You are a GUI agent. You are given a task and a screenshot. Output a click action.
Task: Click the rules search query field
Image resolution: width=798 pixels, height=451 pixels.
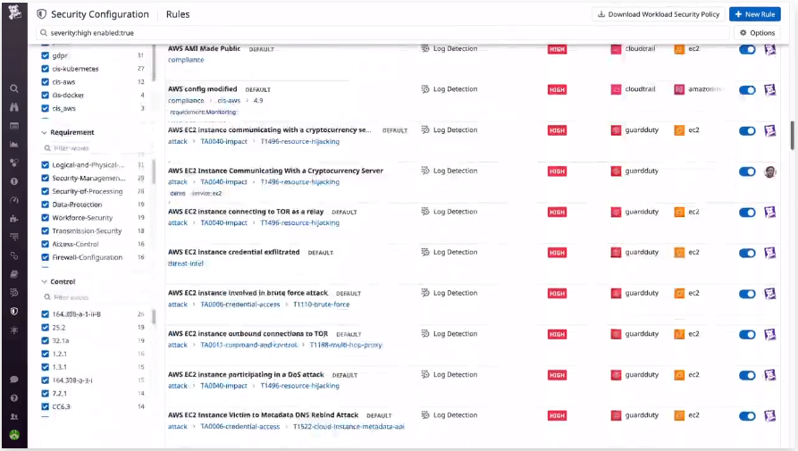(382, 32)
